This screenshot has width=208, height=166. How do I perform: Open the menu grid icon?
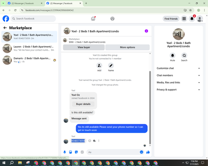pyautogui.click(x=184, y=19)
